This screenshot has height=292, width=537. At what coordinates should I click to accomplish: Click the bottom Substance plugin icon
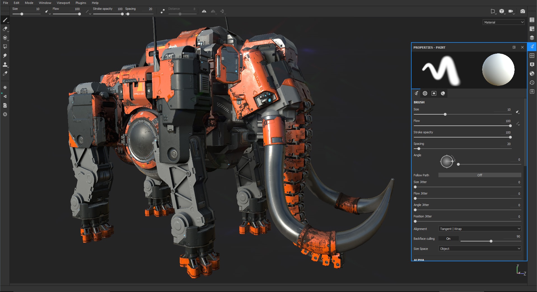click(x=5, y=114)
